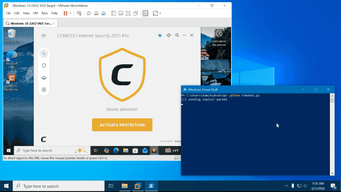Screen dimensions: 341x192
Task: Open Recycle Bin on the guest desktop
Action: point(12,36)
